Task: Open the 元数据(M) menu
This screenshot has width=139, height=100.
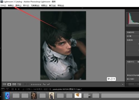Action: [35, 6]
